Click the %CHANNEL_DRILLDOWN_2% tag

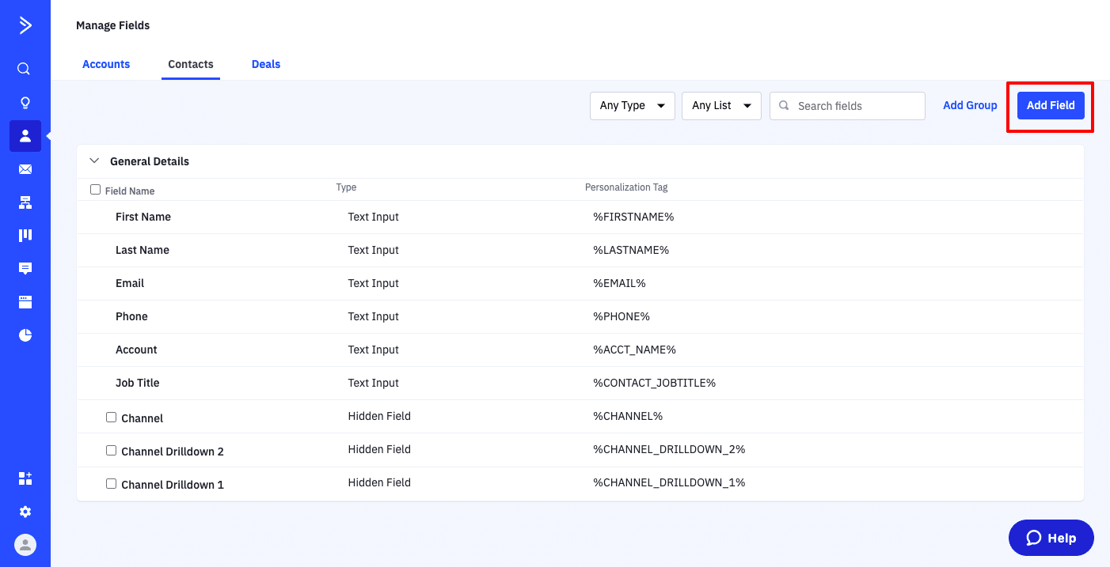coord(669,449)
